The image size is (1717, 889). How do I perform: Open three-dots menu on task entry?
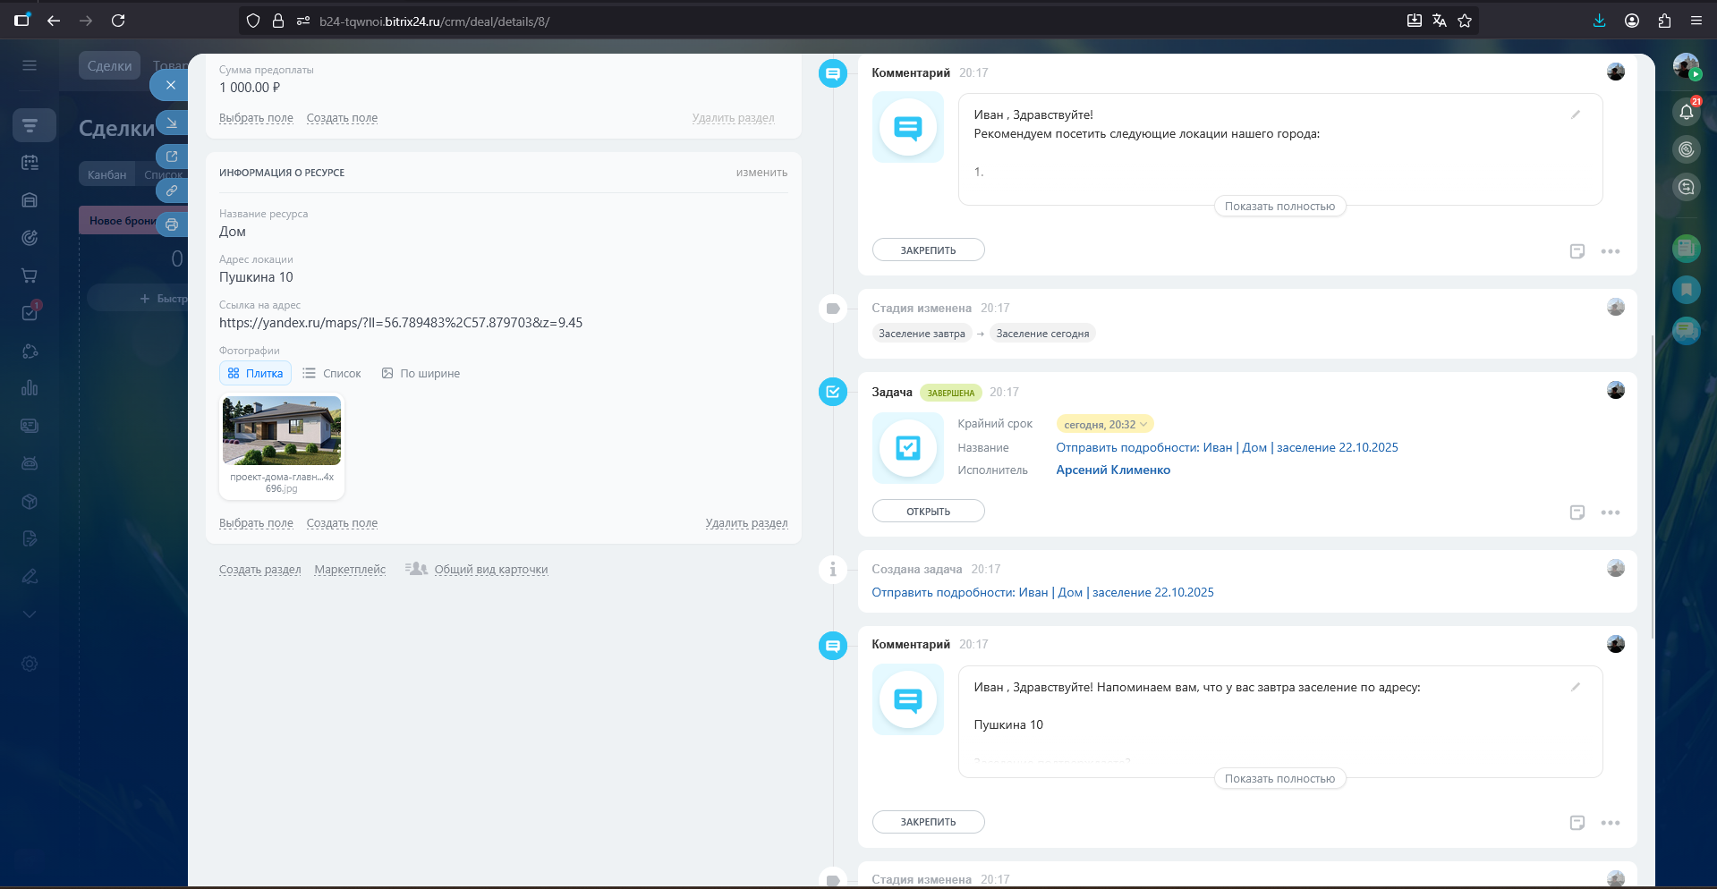[1611, 512]
